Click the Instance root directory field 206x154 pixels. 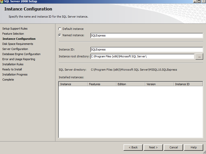tap(142, 56)
